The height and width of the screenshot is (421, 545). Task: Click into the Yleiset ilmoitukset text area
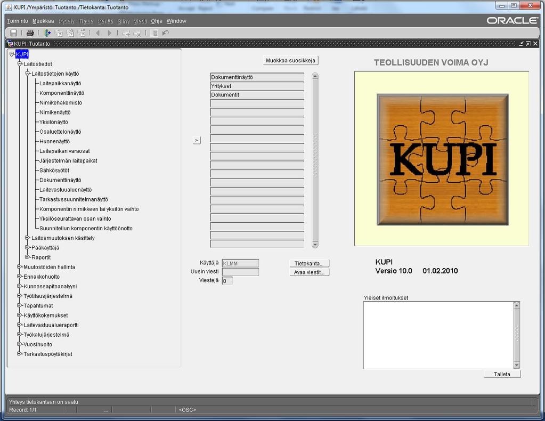click(438, 335)
